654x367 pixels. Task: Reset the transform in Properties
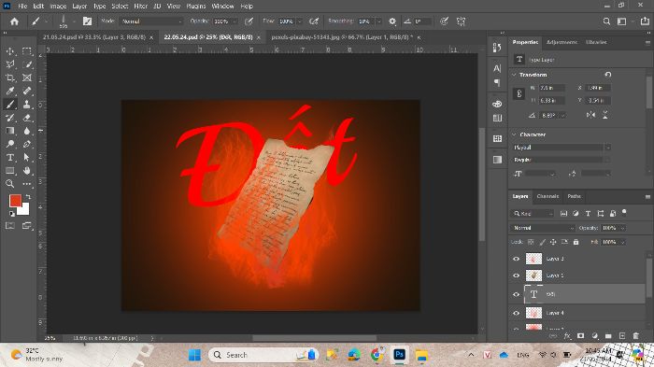607,75
